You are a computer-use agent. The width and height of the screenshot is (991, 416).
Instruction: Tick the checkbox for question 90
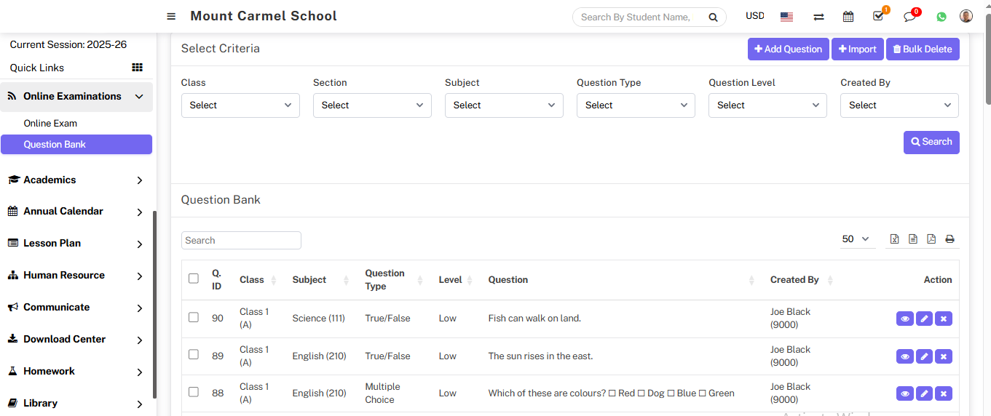(x=194, y=317)
